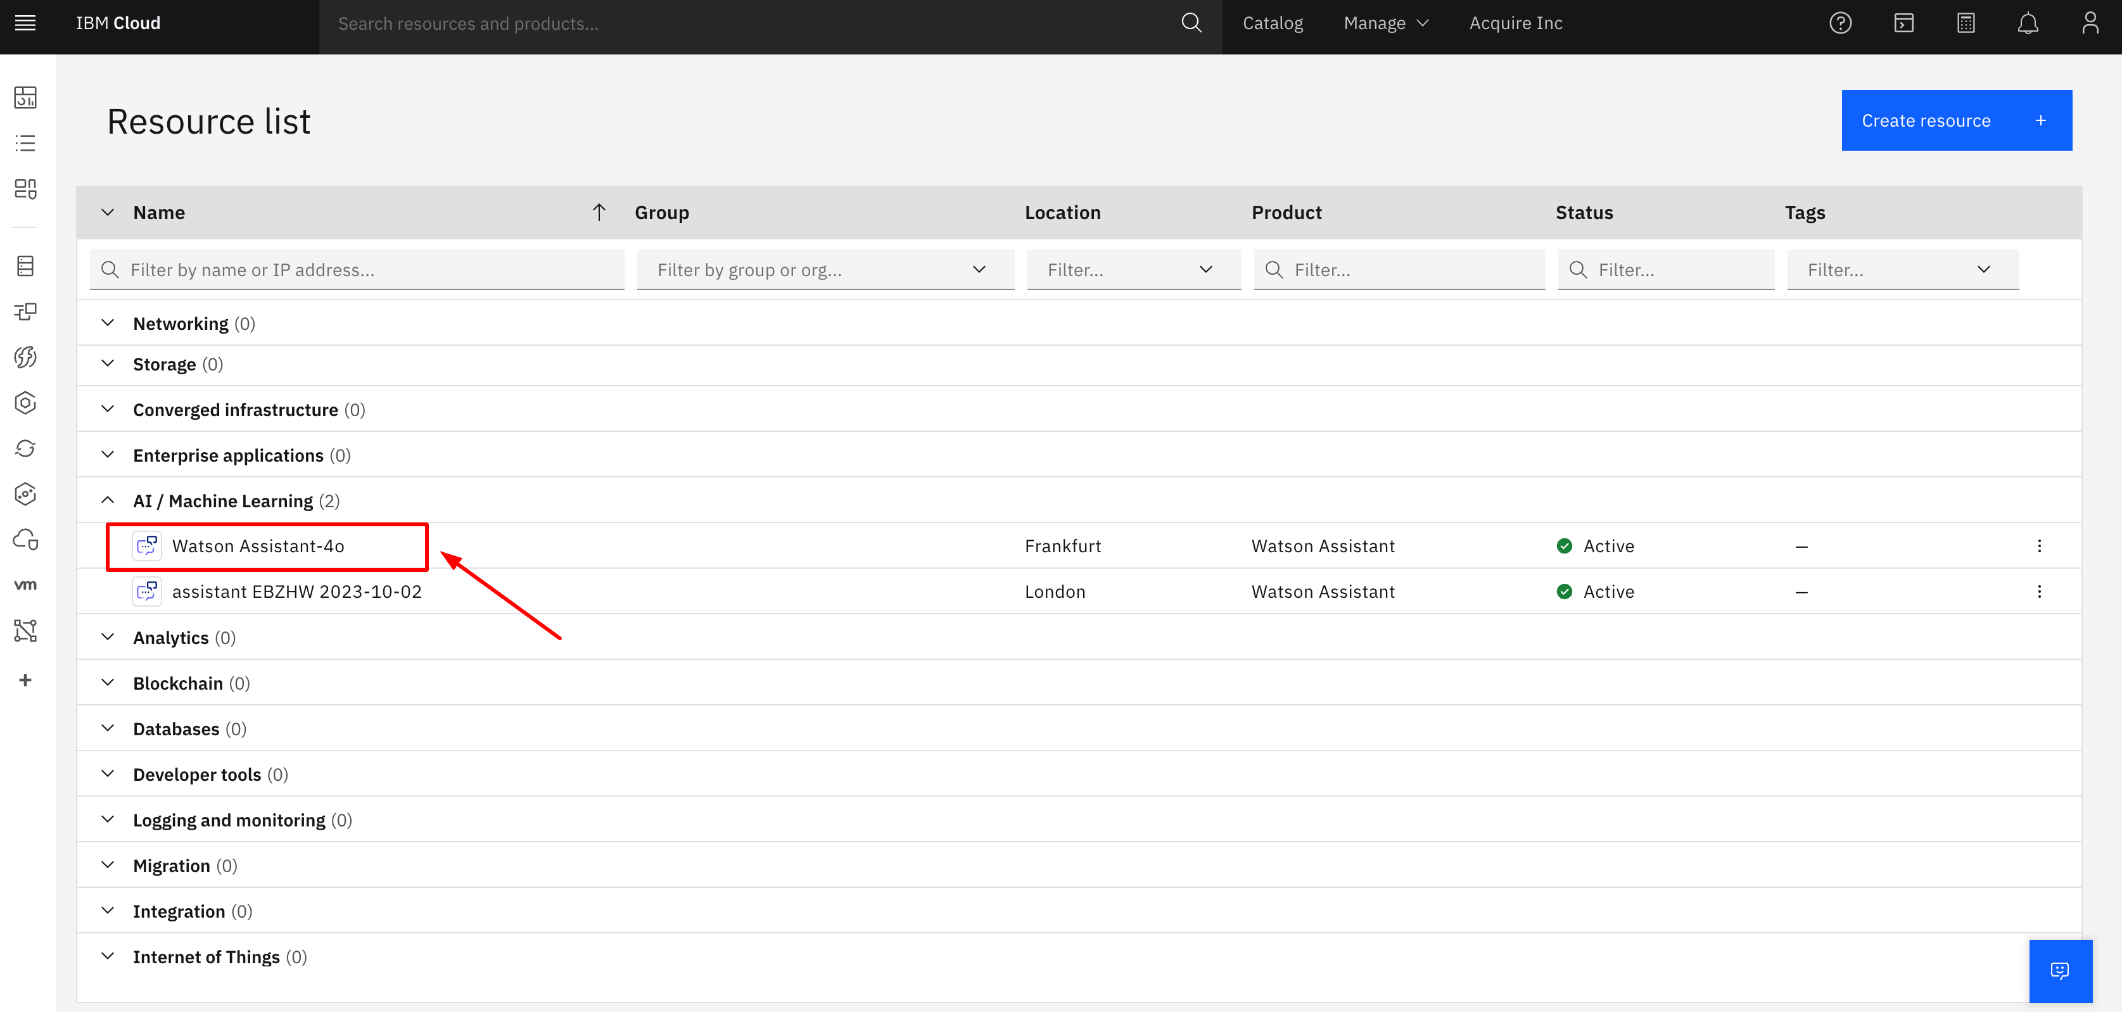The width and height of the screenshot is (2122, 1012).
Task: Click the Location column header
Action: coord(1063,212)
